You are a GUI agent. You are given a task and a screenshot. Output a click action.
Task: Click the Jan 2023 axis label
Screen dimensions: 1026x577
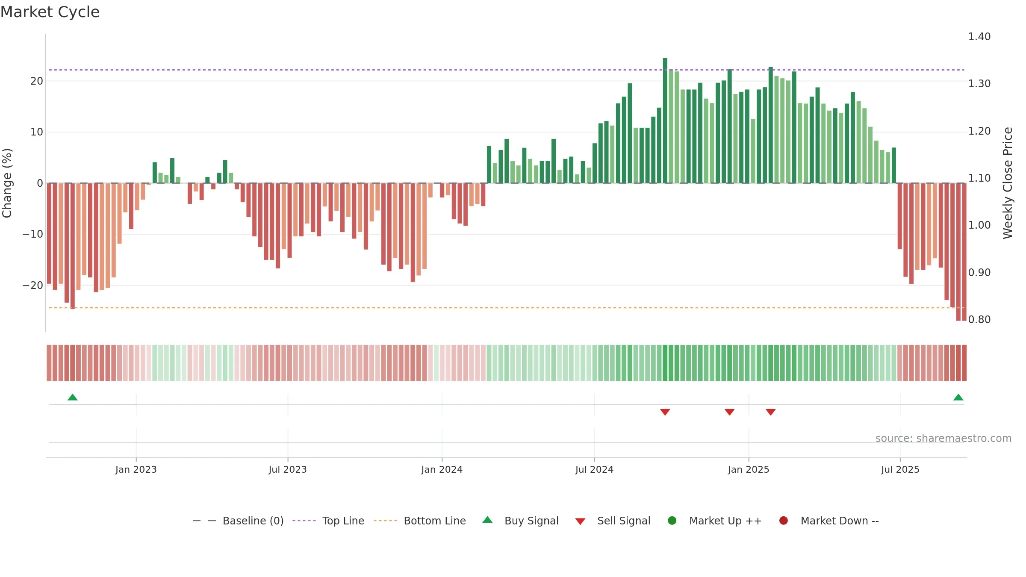coord(136,470)
